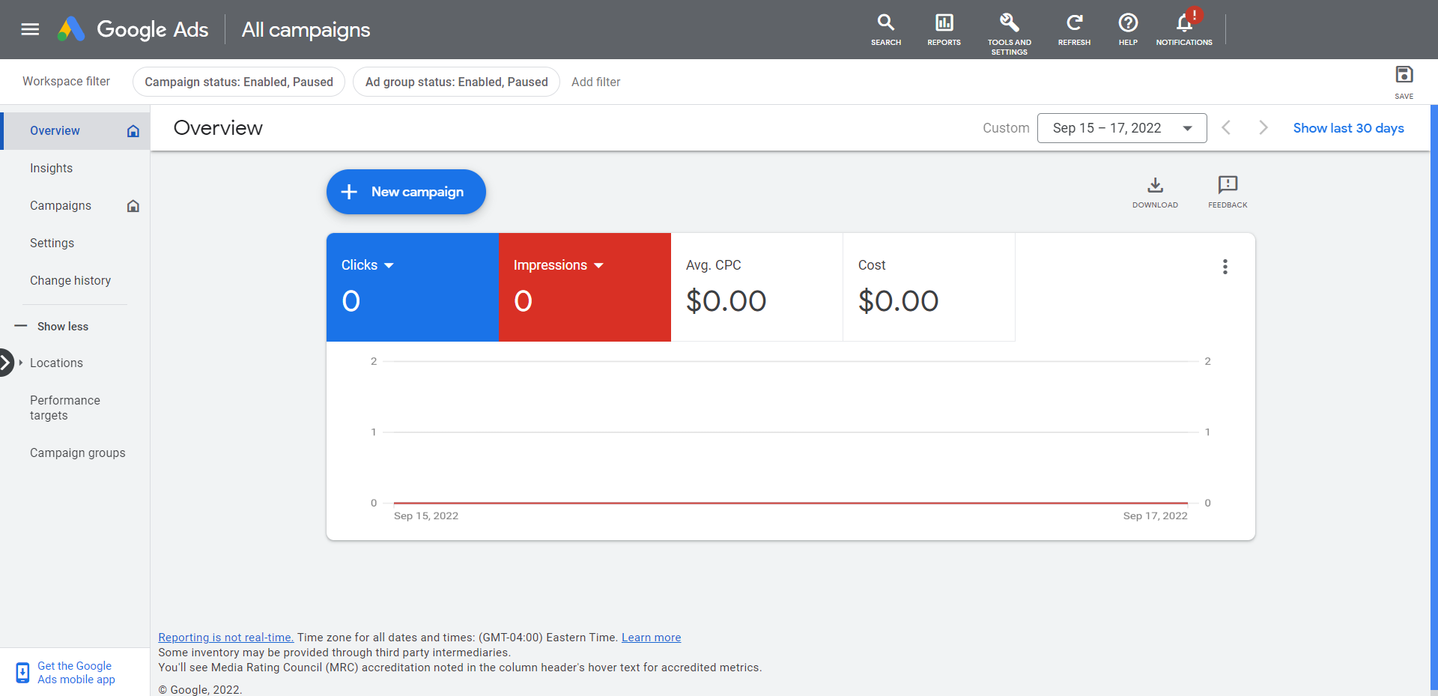The image size is (1438, 696).
Task: Click Show last 30 days link
Action: click(x=1348, y=128)
